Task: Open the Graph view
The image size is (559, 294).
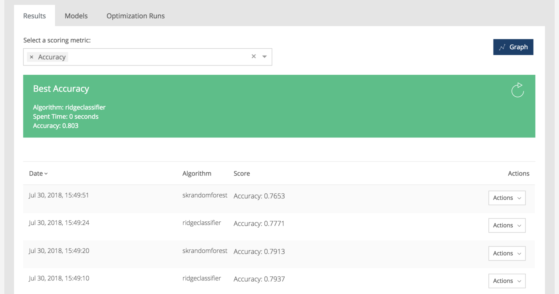Action: (513, 47)
